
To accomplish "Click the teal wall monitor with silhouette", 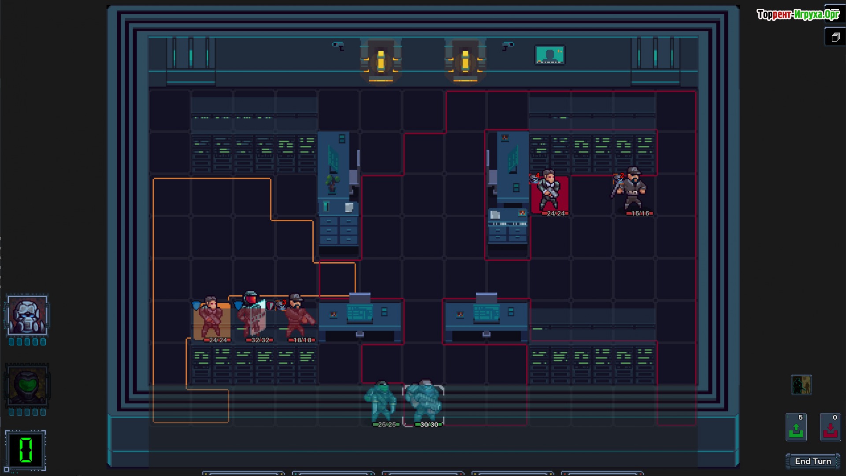I will pos(549,55).
